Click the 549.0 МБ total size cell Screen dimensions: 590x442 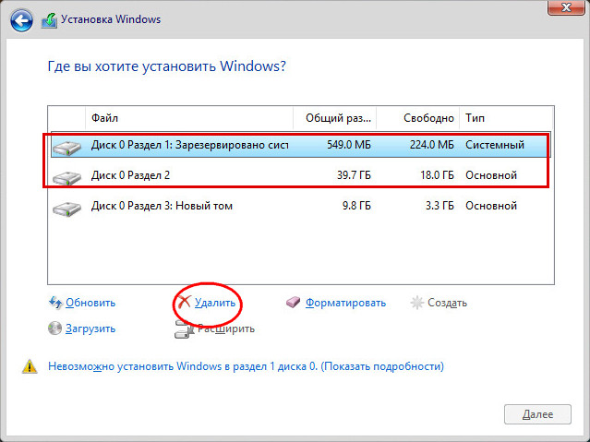[x=348, y=145]
